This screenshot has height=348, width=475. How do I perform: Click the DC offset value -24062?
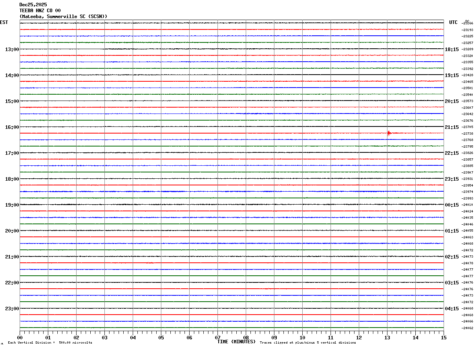468,328
